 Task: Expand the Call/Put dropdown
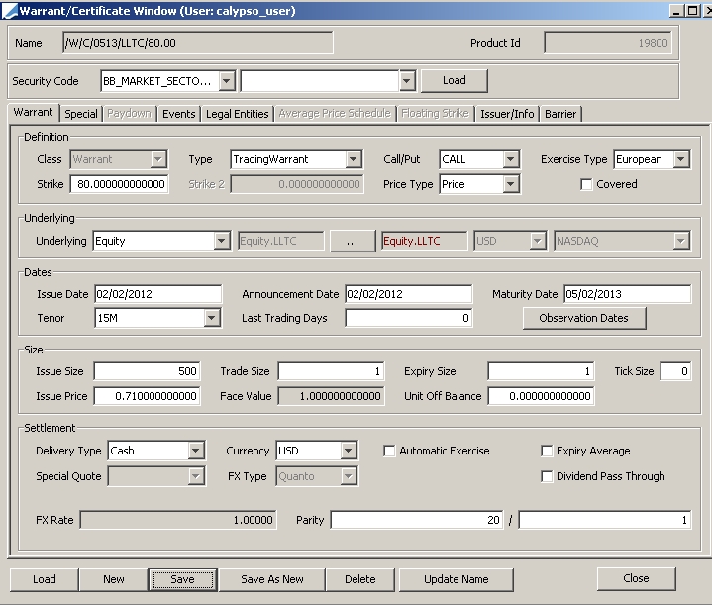[x=510, y=159]
